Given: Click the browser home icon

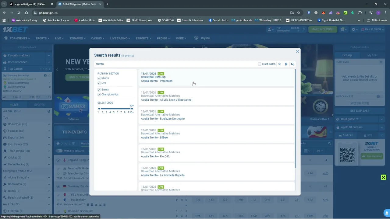Looking at the screenshot, I should [27, 13].
